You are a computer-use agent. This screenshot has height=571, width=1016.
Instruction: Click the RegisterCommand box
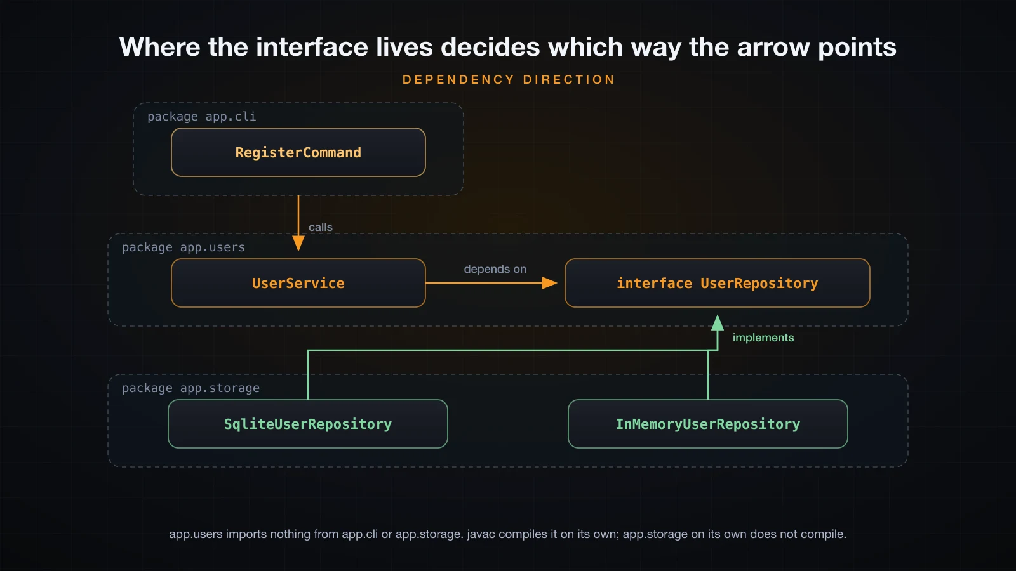(298, 152)
